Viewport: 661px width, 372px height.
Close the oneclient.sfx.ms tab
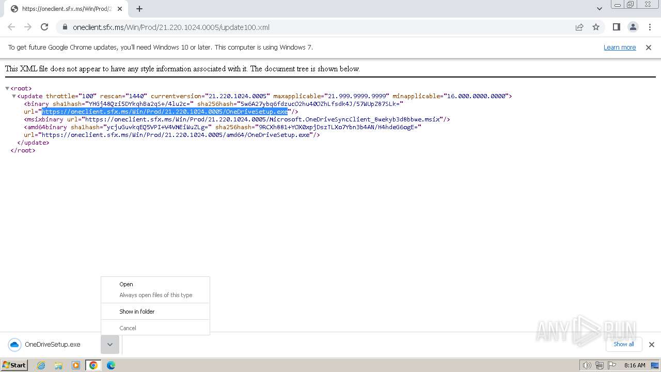pyautogui.click(x=120, y=9)
